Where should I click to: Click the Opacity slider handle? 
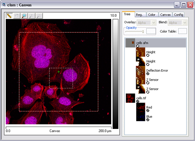pos(143,32)
